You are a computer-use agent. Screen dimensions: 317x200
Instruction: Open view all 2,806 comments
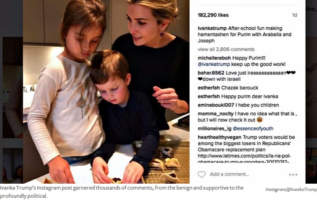point(226,49)
